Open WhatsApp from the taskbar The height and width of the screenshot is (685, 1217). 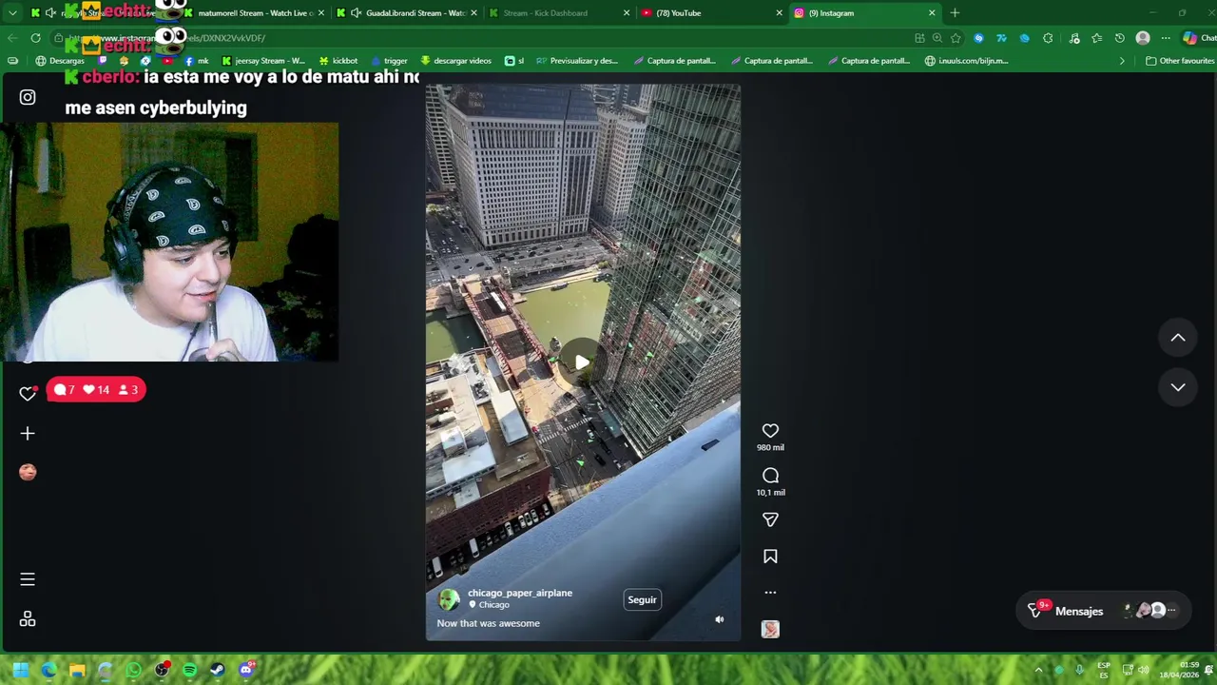point(133,670)
